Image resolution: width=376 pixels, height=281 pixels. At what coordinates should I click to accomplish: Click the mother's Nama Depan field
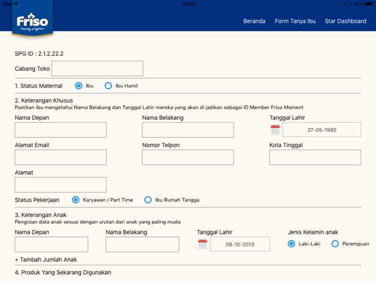(61, 130)
